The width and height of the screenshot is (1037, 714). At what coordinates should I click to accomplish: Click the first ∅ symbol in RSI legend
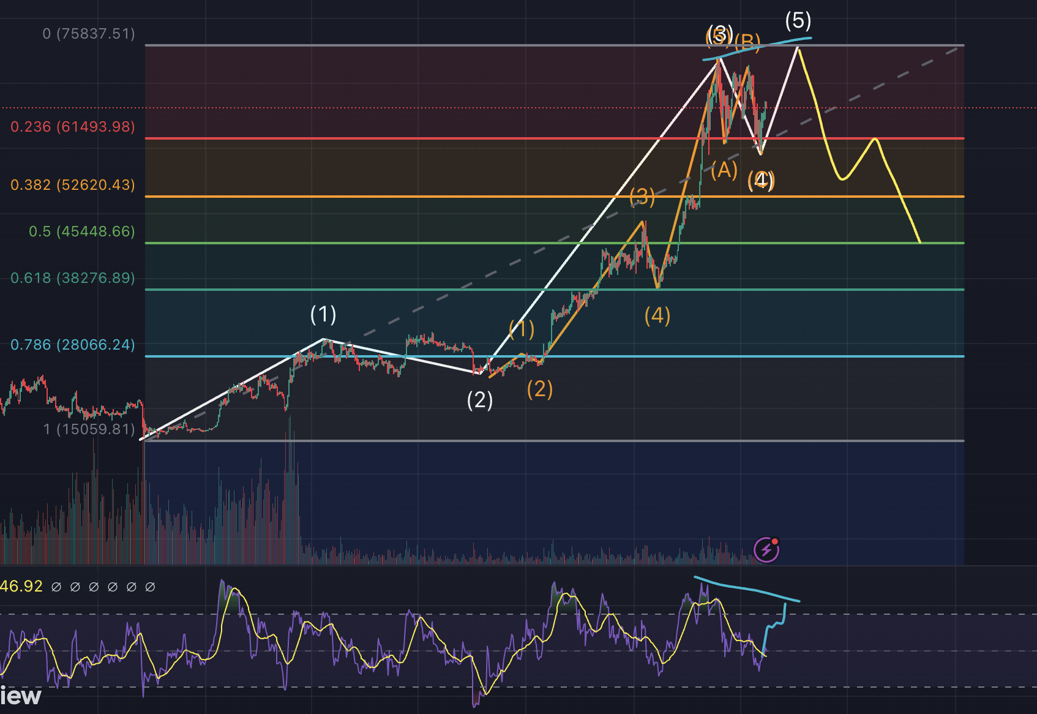(56, 587)
